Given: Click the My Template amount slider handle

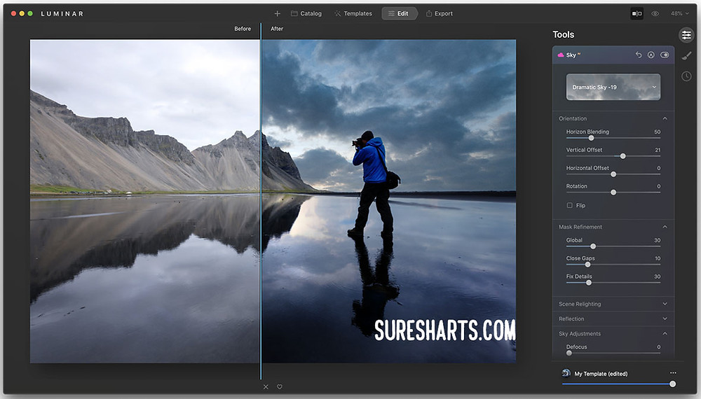Looking at the screenshot, I should coord(672,384).
